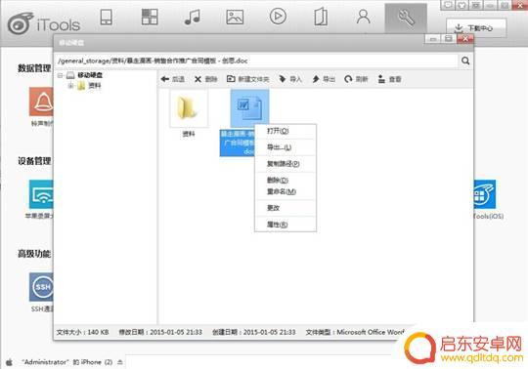Open the Music note tab
The height and width of the screenshot is (369, 528).
pos(193,17)
